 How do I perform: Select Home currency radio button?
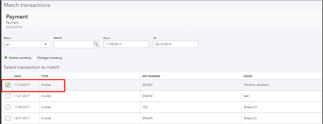coord(6,58)
